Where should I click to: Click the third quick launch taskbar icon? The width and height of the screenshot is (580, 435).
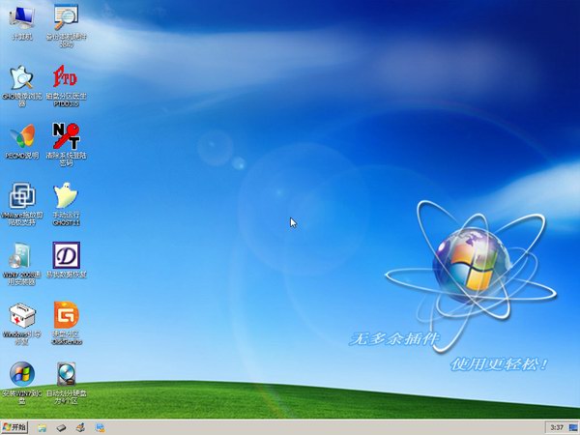point(80,428)
